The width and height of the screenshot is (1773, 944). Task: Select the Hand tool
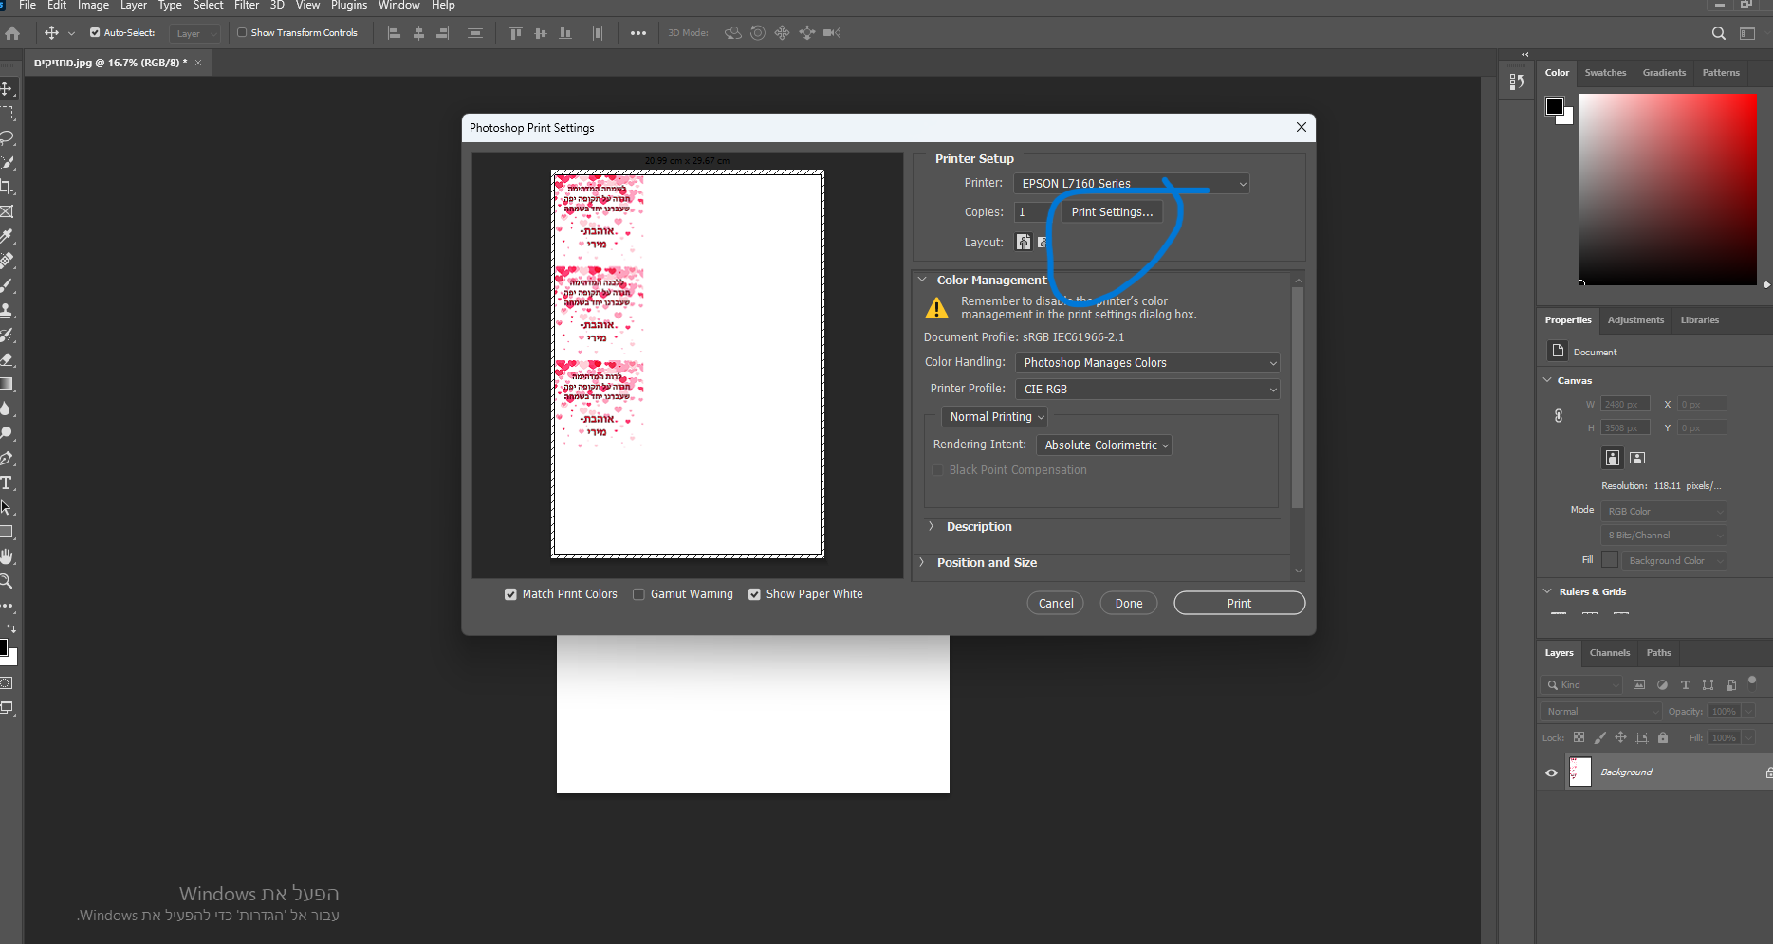tap(7, 556)
